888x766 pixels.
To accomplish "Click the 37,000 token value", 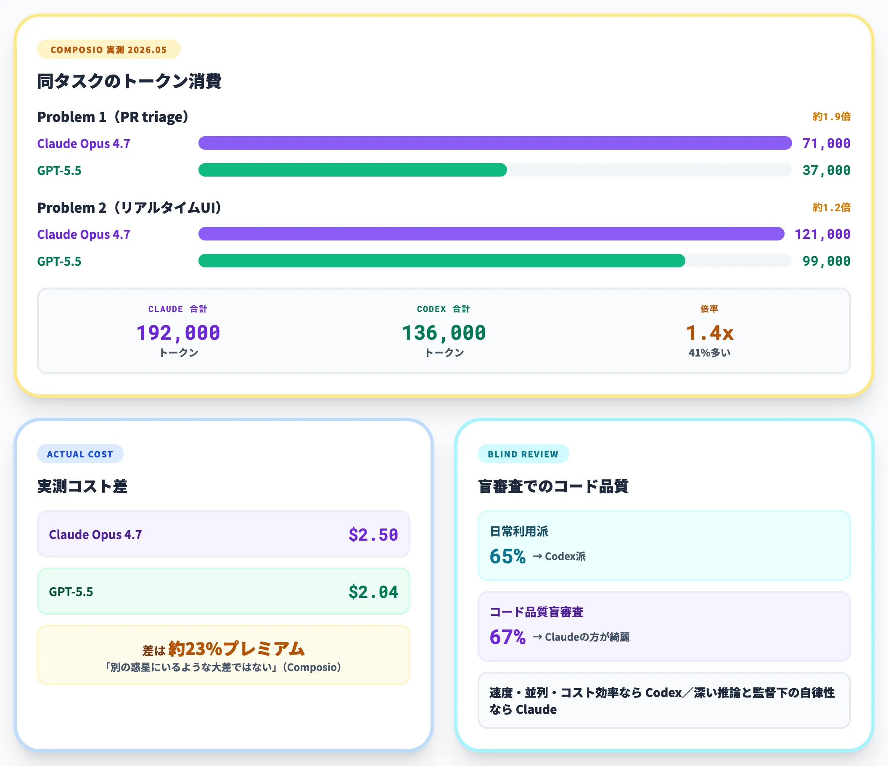I will point(826,170).
